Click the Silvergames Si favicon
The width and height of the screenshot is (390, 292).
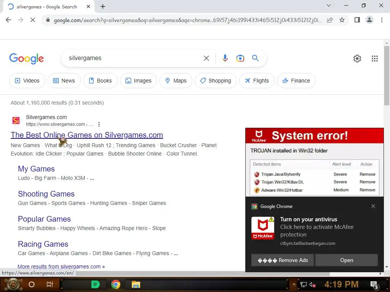coord(16,121)
